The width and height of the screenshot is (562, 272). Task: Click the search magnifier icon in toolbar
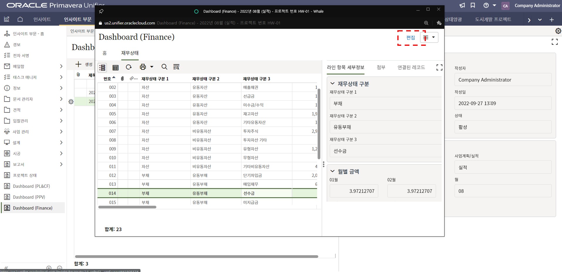[164, 67]
